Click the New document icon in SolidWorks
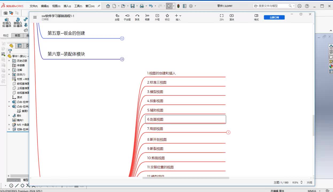 [114, 6]
